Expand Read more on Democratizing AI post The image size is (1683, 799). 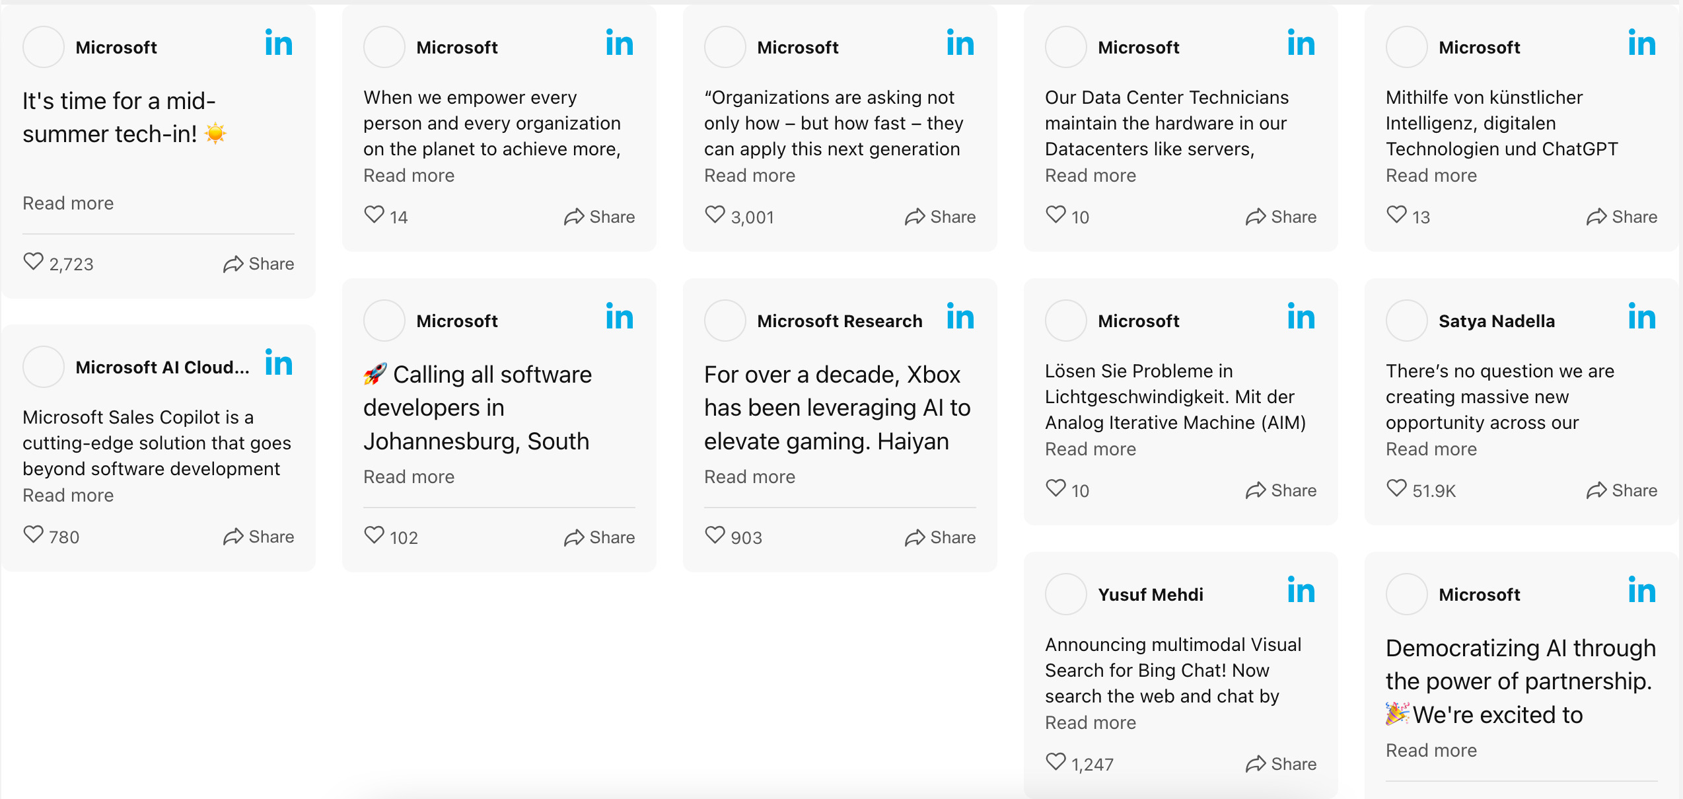tap(1431, 751)
